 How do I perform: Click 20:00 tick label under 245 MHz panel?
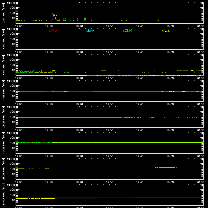click(200, 26)
